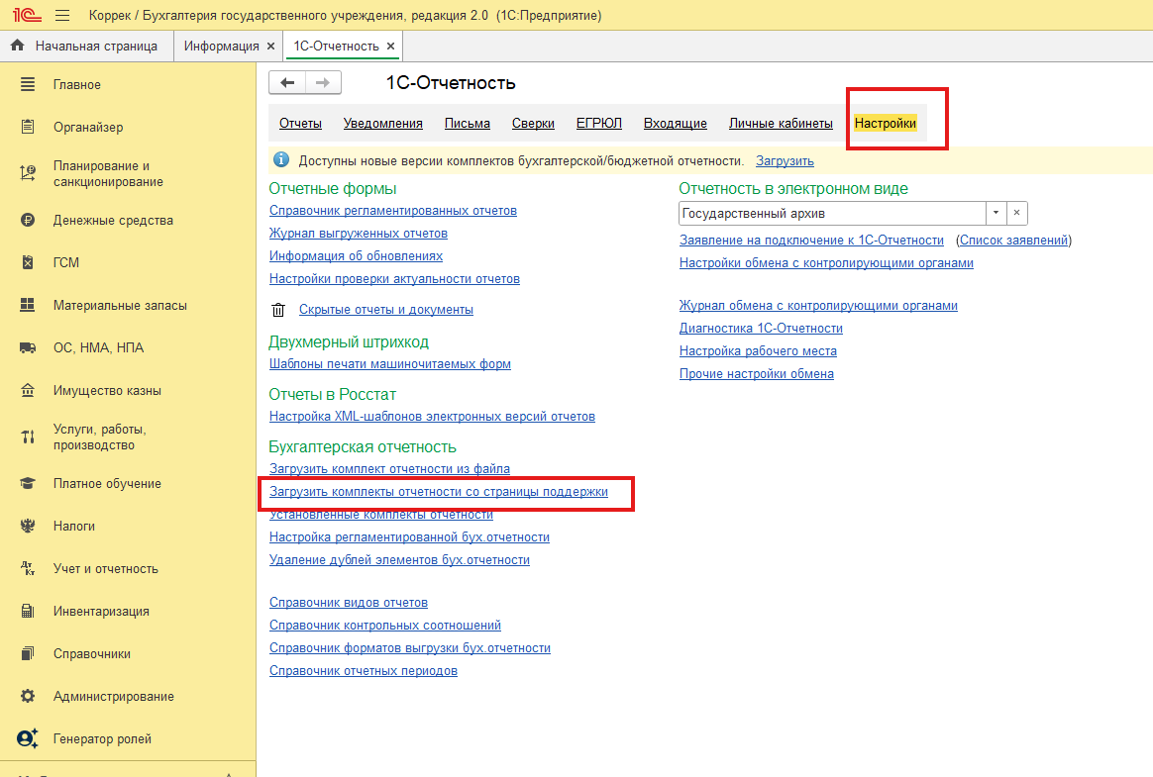Click the 1C logo icon
Screen dimensions: 1153x777
[27, 15]
